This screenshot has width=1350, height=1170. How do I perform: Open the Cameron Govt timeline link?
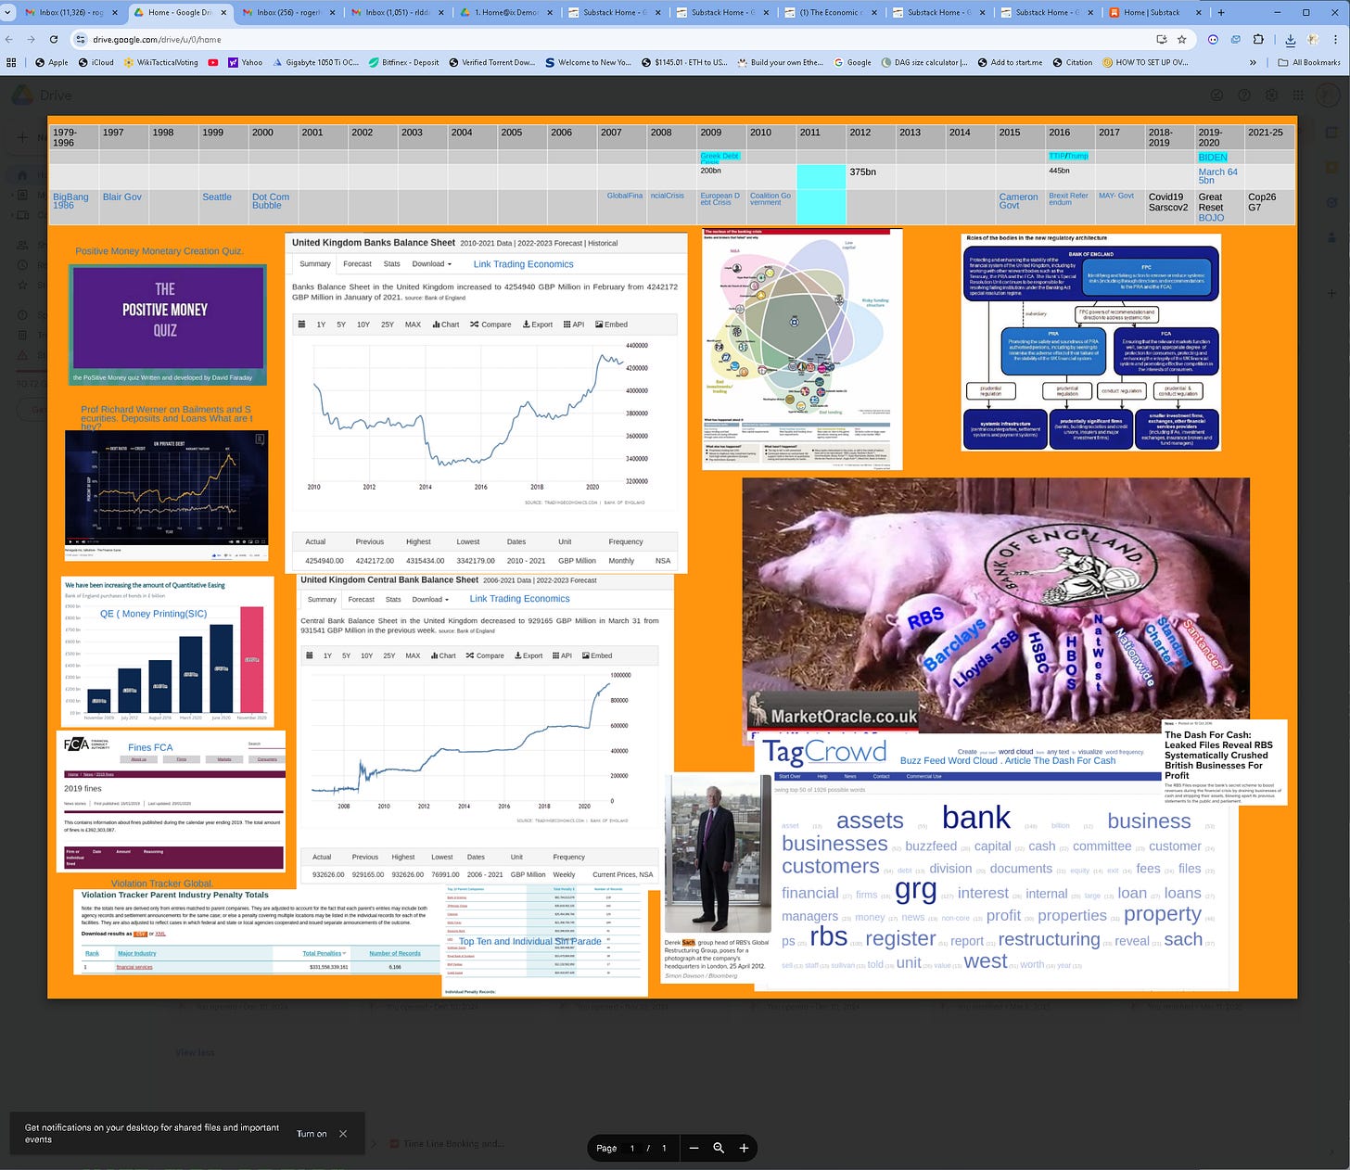pyautogui.click(x=1018, y=201)
